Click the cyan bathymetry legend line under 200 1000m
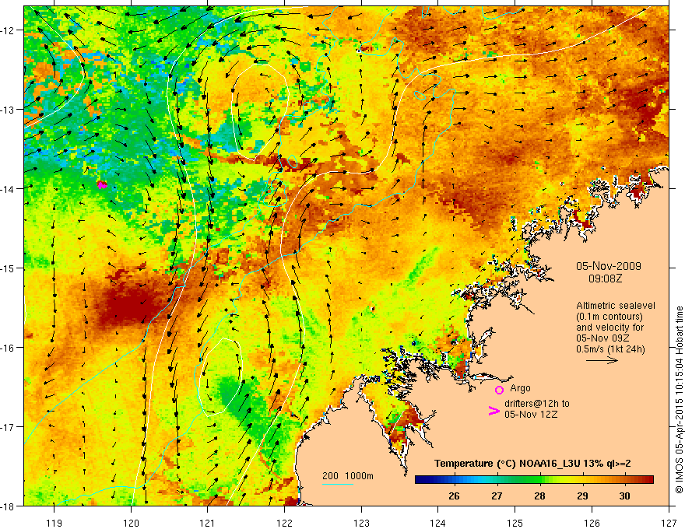The height and width of the screenshot is (529, 685). click(x=338, y=484)
